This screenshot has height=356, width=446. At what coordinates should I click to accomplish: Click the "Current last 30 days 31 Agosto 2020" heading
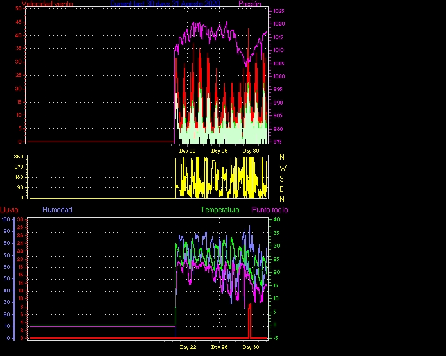tap(165, 4)
